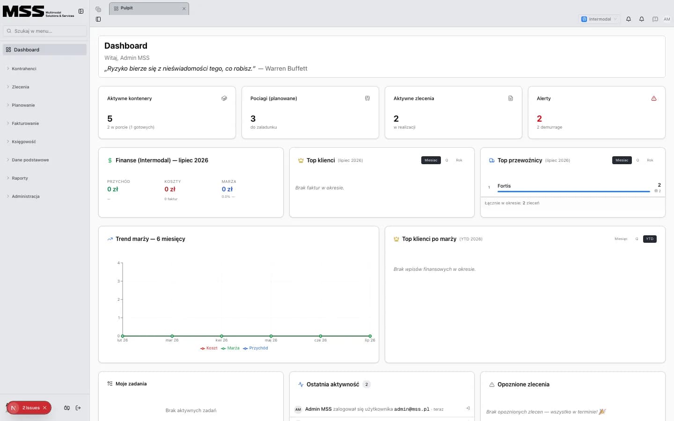Open the feedback message icon in header

point(655,19)
